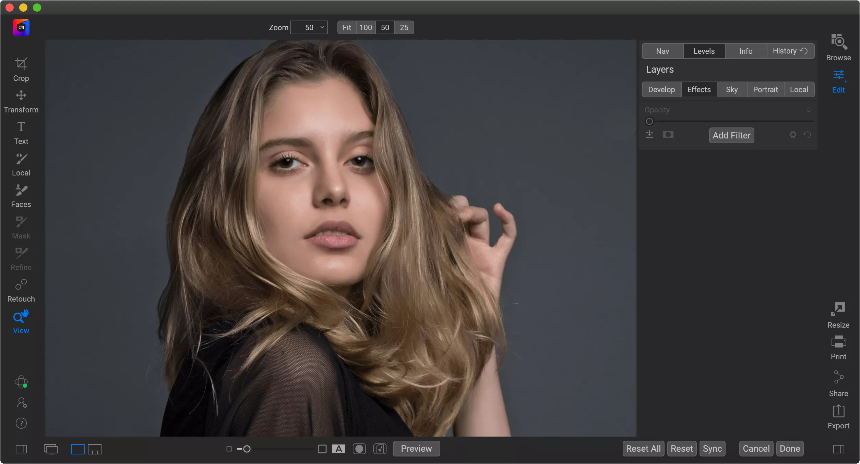Toggle the left panel visibility
This screenshot has height=464, width=860.
21,449
